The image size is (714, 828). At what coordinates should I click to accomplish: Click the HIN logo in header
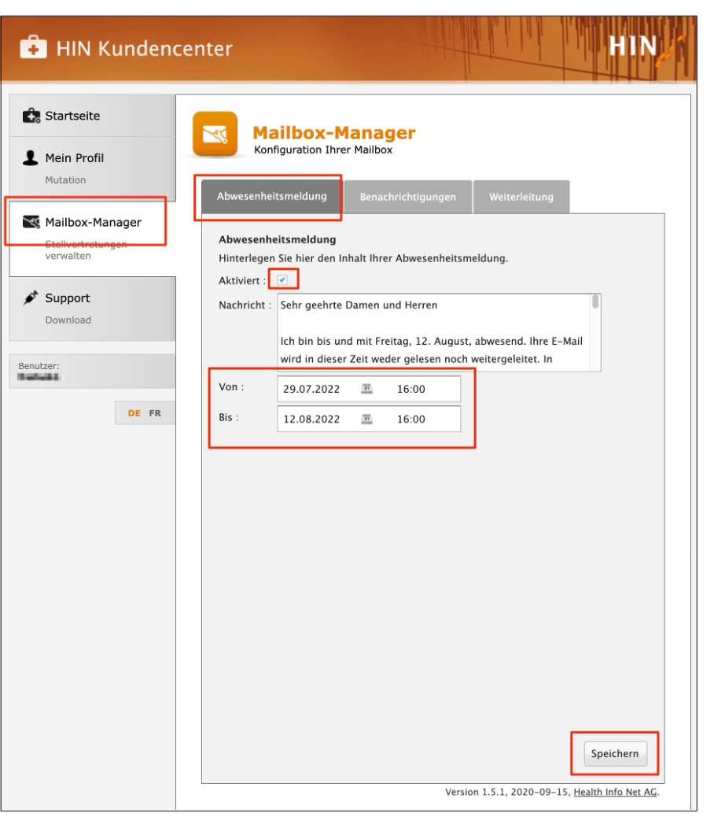(x=639, y=47)
